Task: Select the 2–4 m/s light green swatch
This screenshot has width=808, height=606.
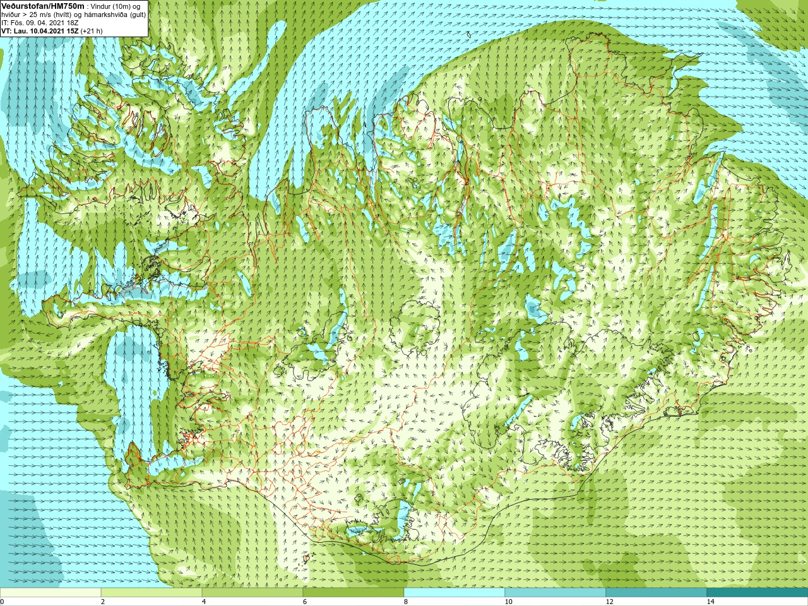Action: (x=151, y=593)
